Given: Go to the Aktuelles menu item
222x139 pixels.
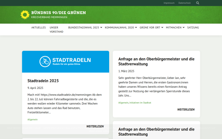Looking at the screenshot, I should pos(38,27).
